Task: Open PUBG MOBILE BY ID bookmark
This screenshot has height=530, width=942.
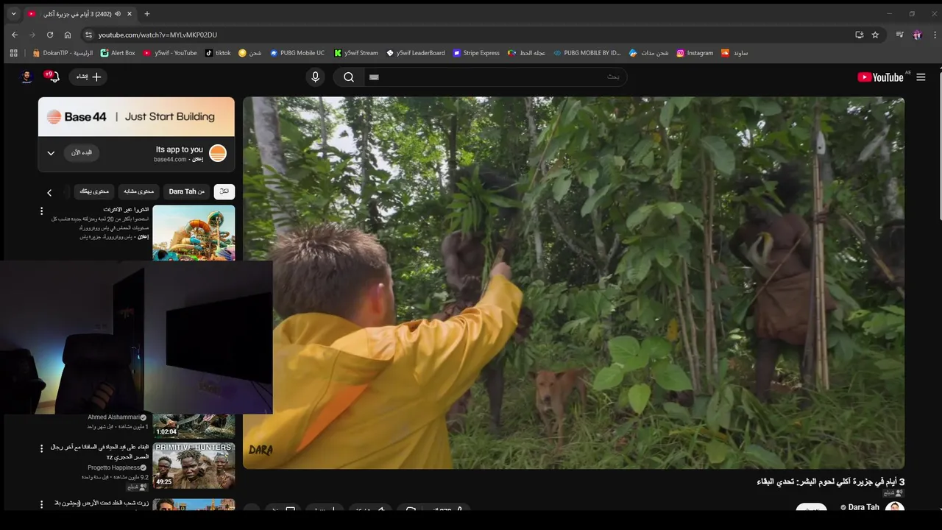Action: point(587,53)
